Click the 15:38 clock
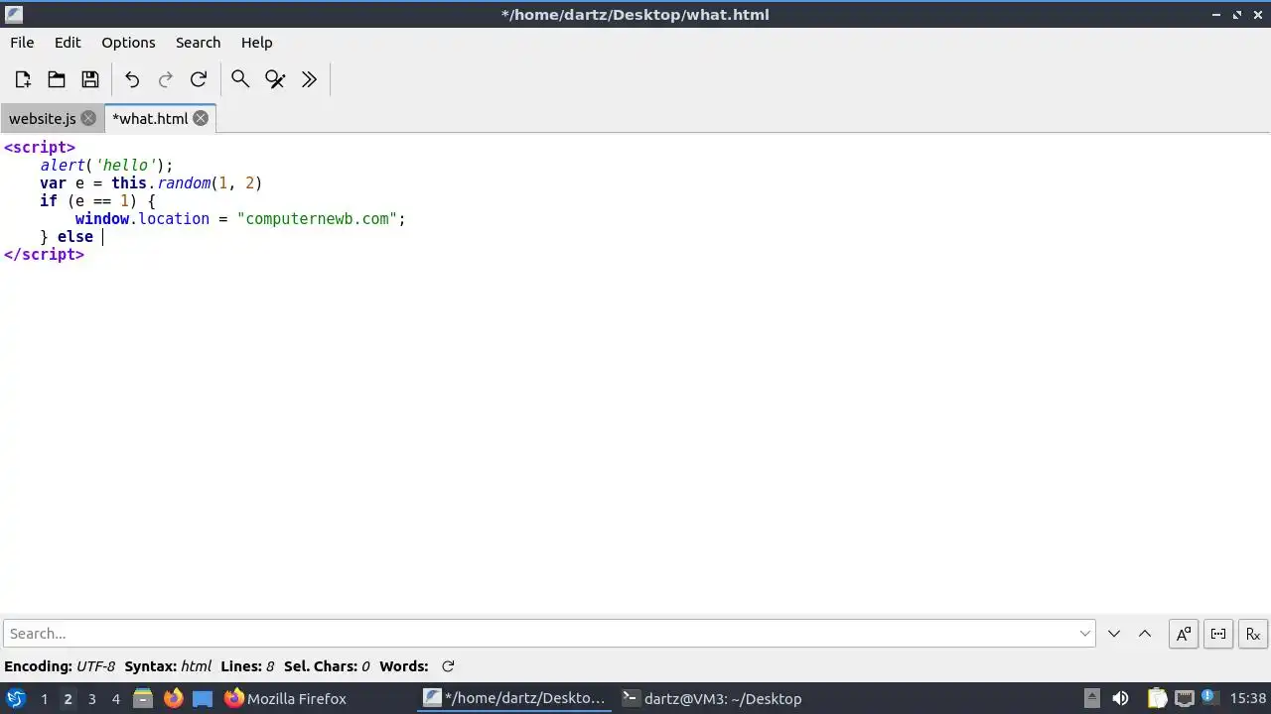The image size is (1271, 714). (1248, 698)
